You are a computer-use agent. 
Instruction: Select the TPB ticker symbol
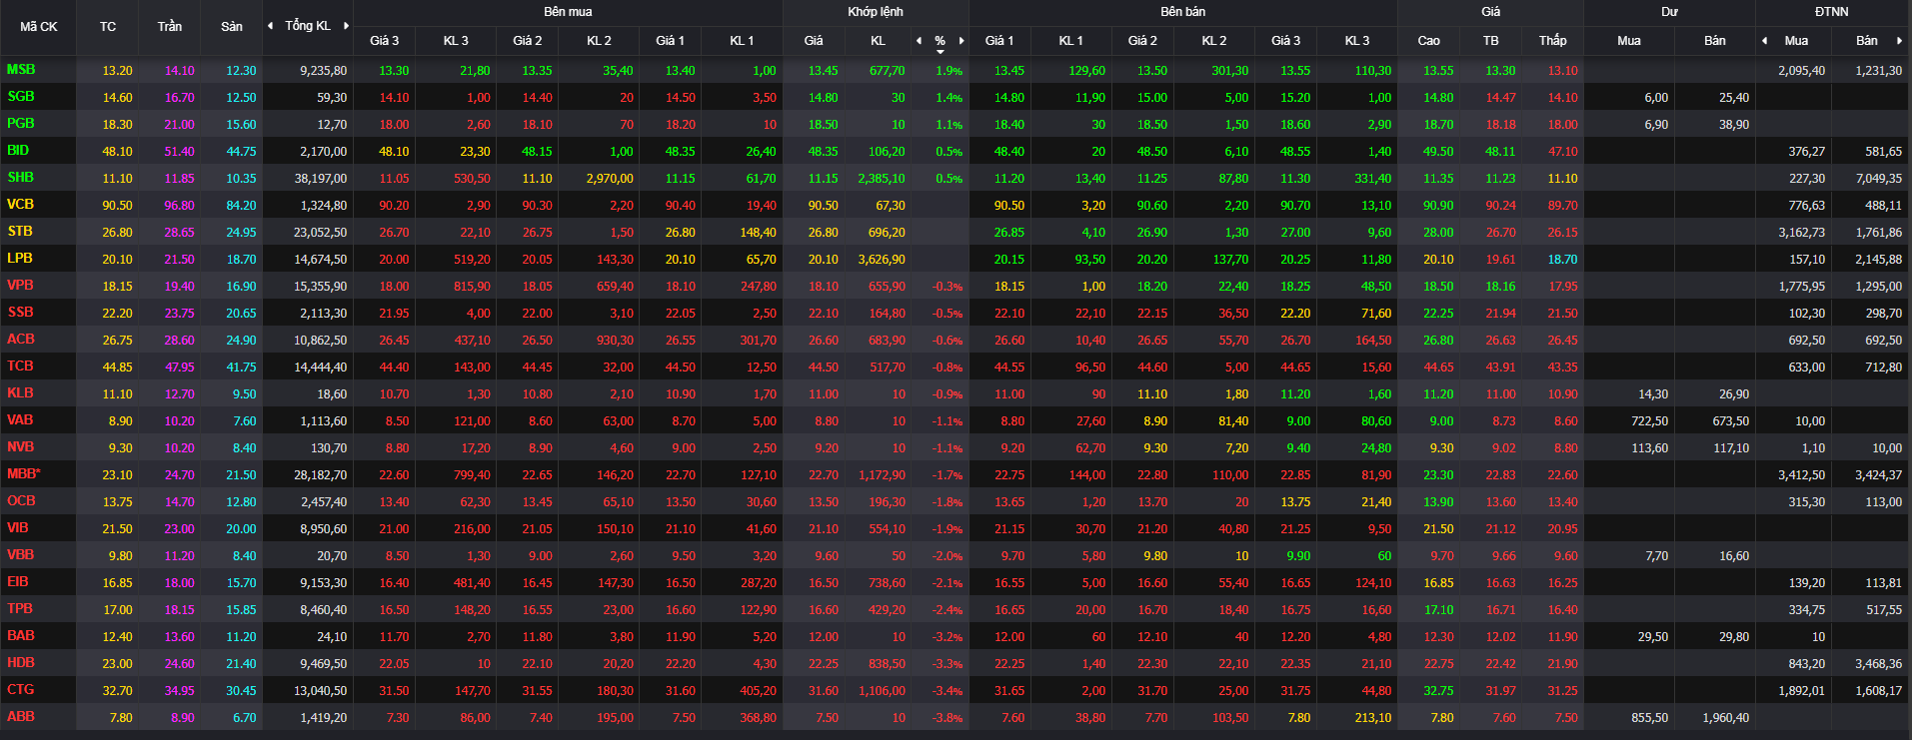point(20,609)
